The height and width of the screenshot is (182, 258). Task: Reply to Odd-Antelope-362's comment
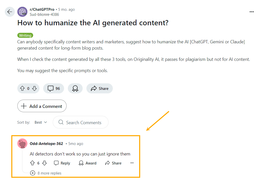click(x=62, y=163)
